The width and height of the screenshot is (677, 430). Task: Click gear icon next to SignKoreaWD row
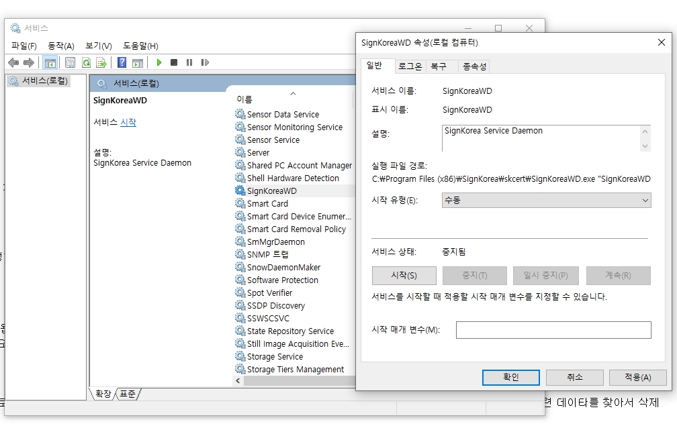coord(240,191)
